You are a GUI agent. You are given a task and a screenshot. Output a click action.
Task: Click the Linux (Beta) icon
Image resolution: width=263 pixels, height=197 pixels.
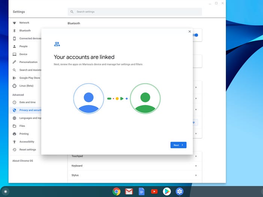tap(15, 86)
